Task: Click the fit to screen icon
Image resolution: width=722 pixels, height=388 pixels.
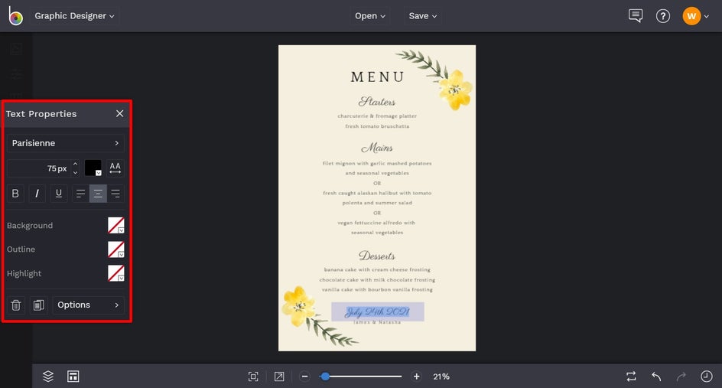Action: [x=253, y=377]
